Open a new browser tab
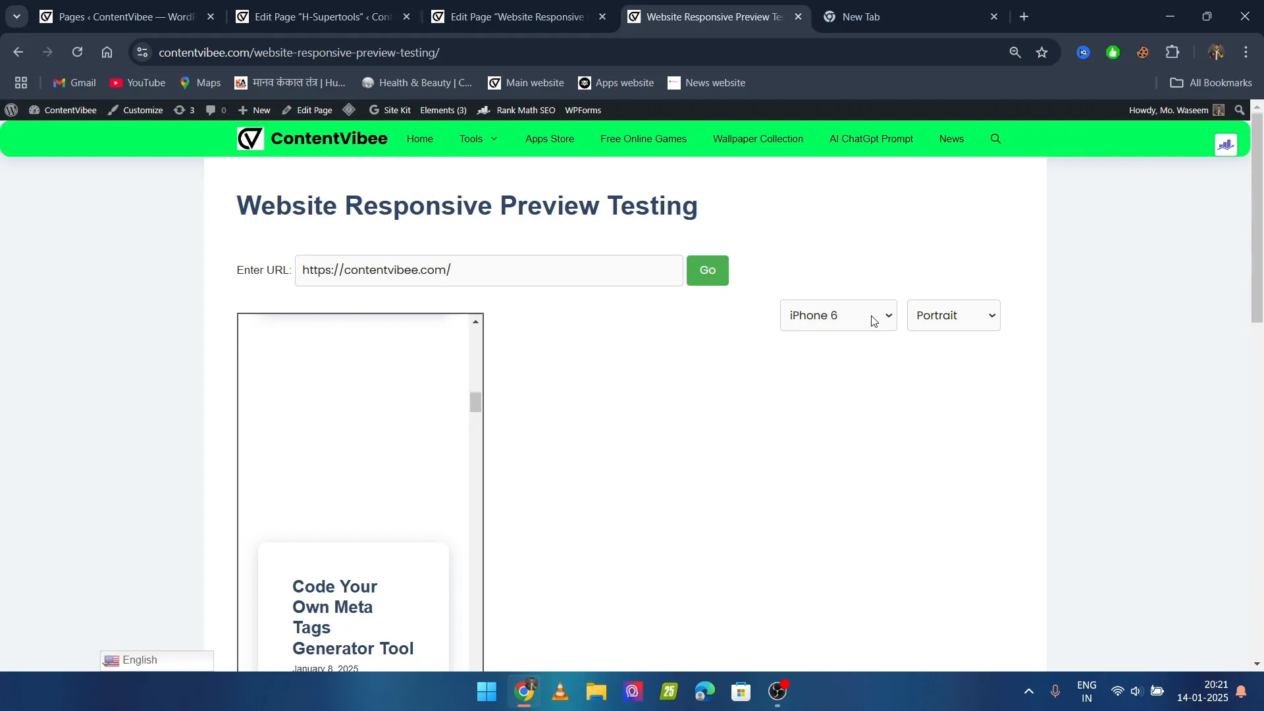 [x=1024, y=17]
